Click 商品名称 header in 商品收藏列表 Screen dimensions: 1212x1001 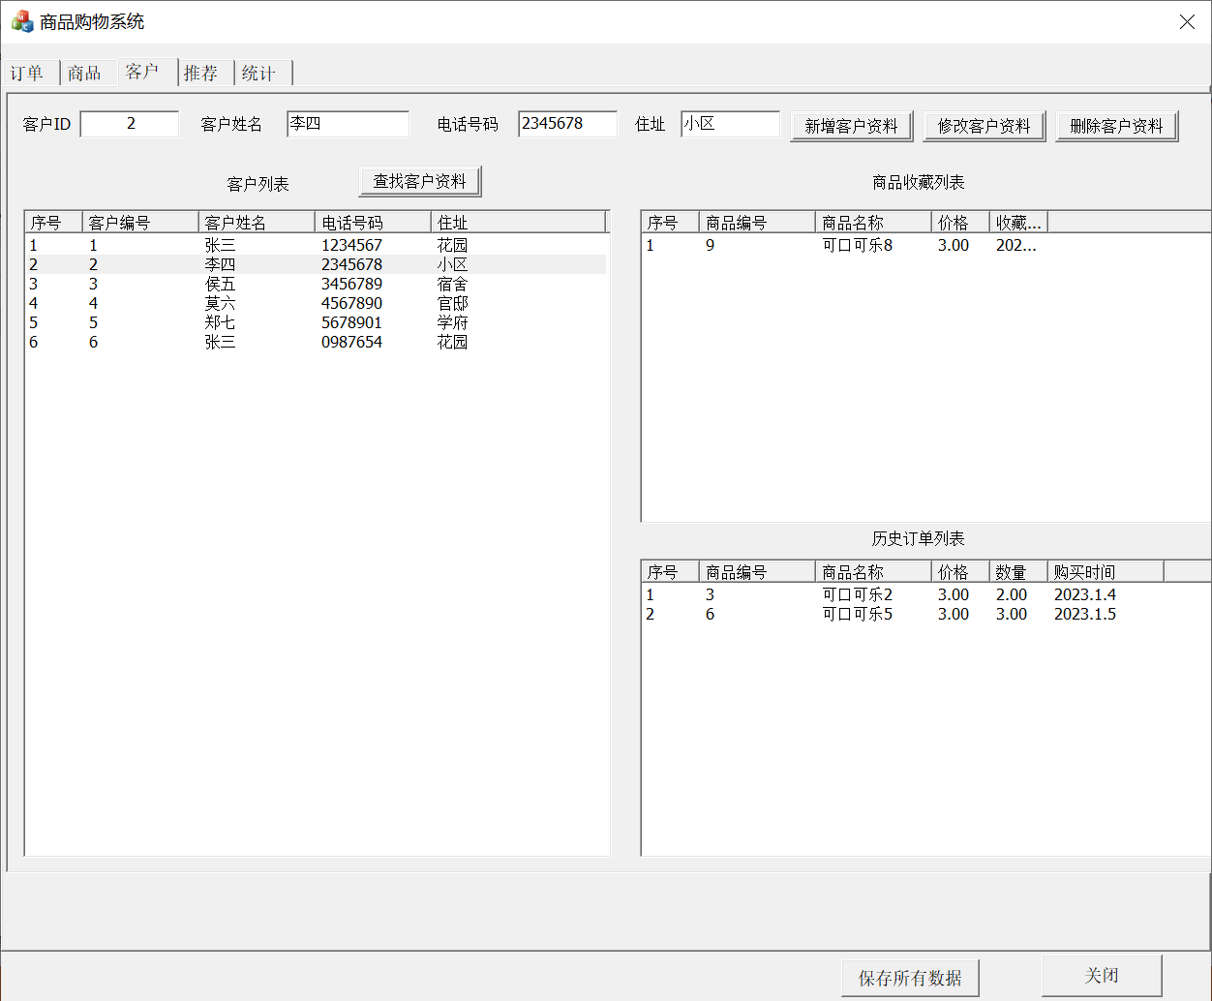[x=873, y=223]
